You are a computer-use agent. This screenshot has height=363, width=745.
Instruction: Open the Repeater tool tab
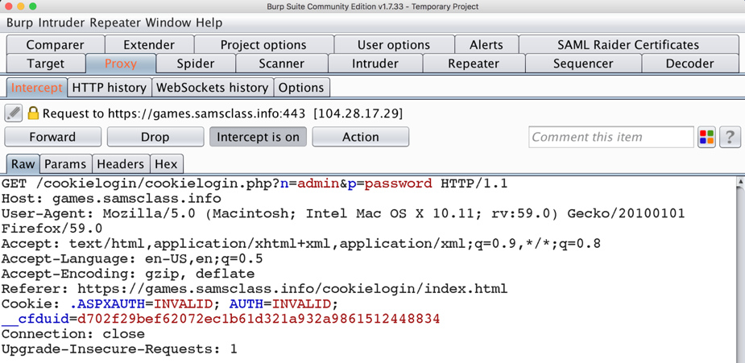click(474, 64)
